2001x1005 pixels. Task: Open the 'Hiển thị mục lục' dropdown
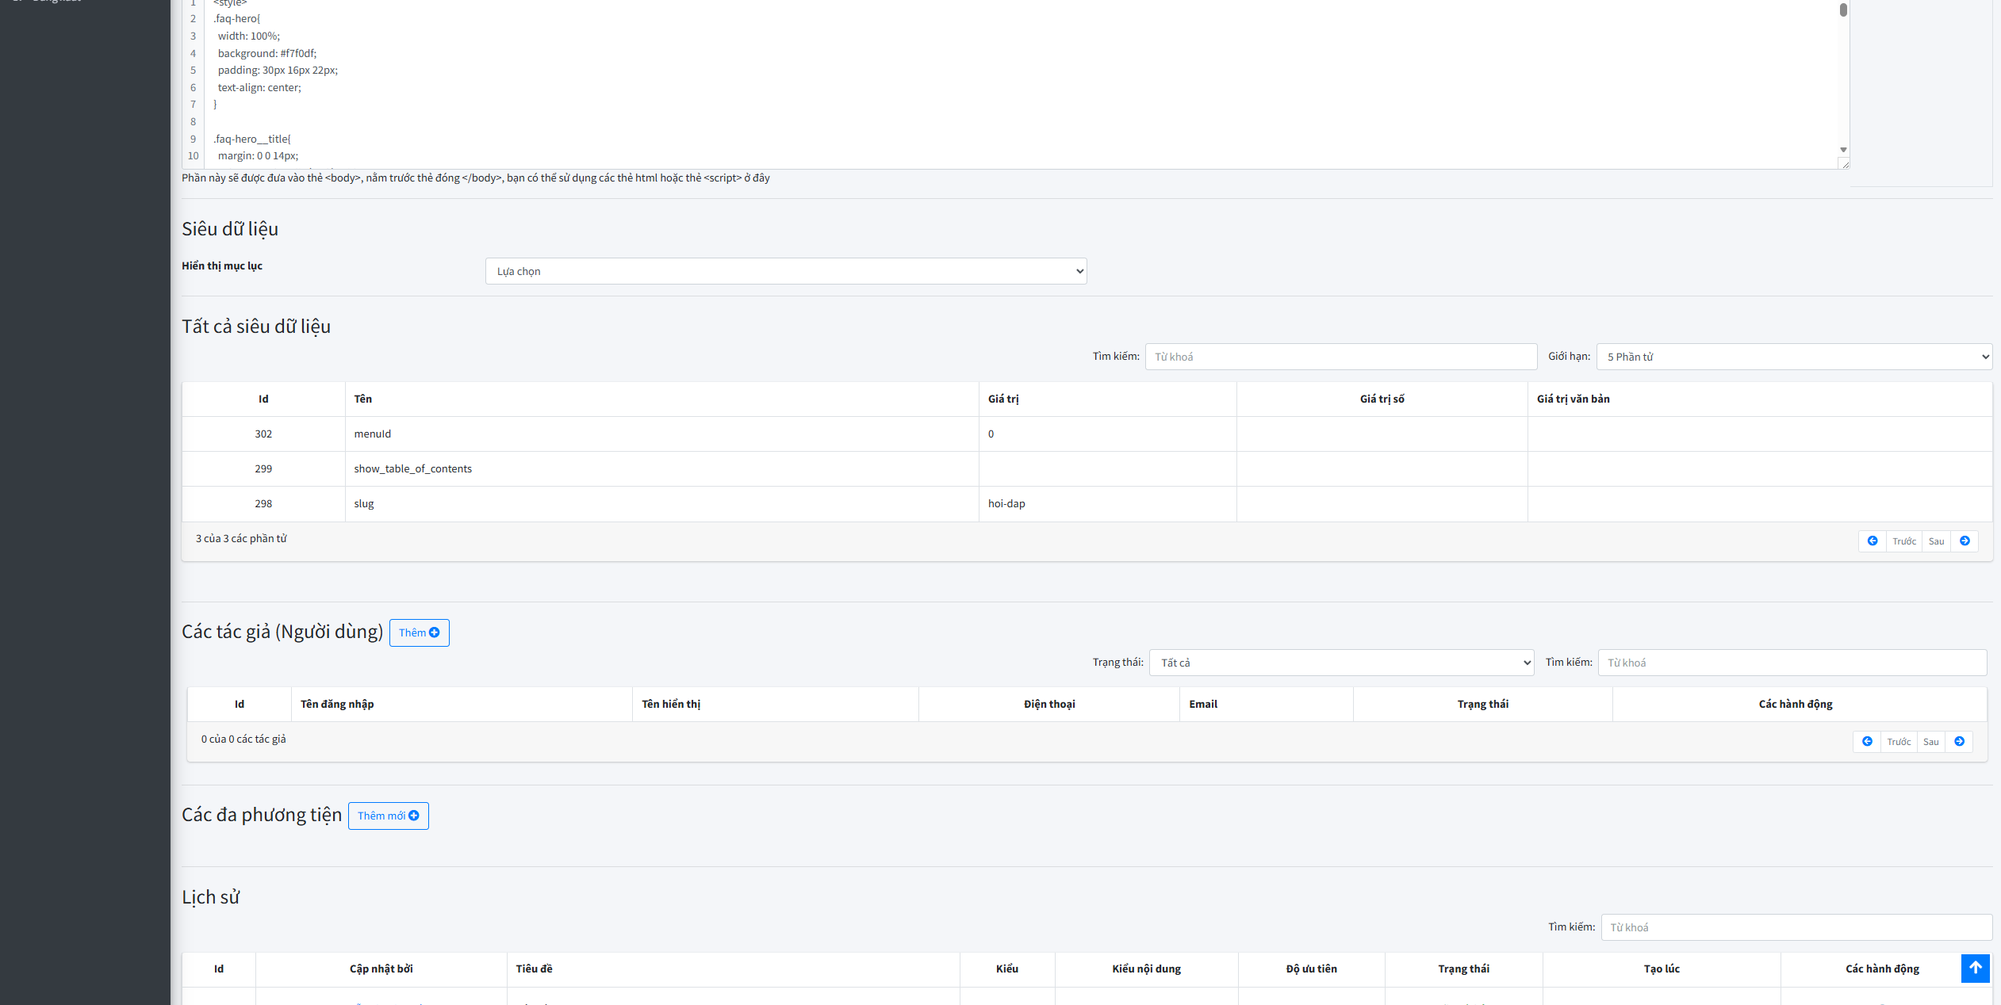tap(785, 271)
